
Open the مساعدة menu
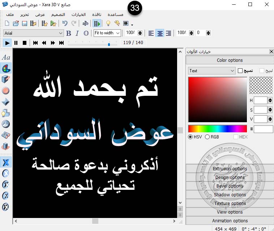tap(115, 15)
